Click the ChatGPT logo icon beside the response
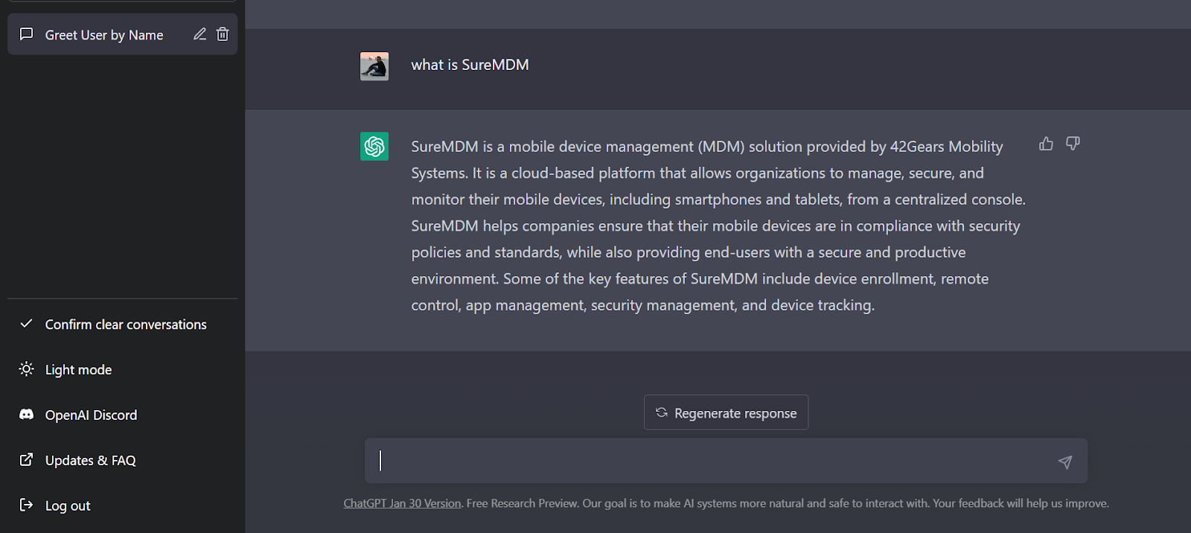 tap(374, 147)
